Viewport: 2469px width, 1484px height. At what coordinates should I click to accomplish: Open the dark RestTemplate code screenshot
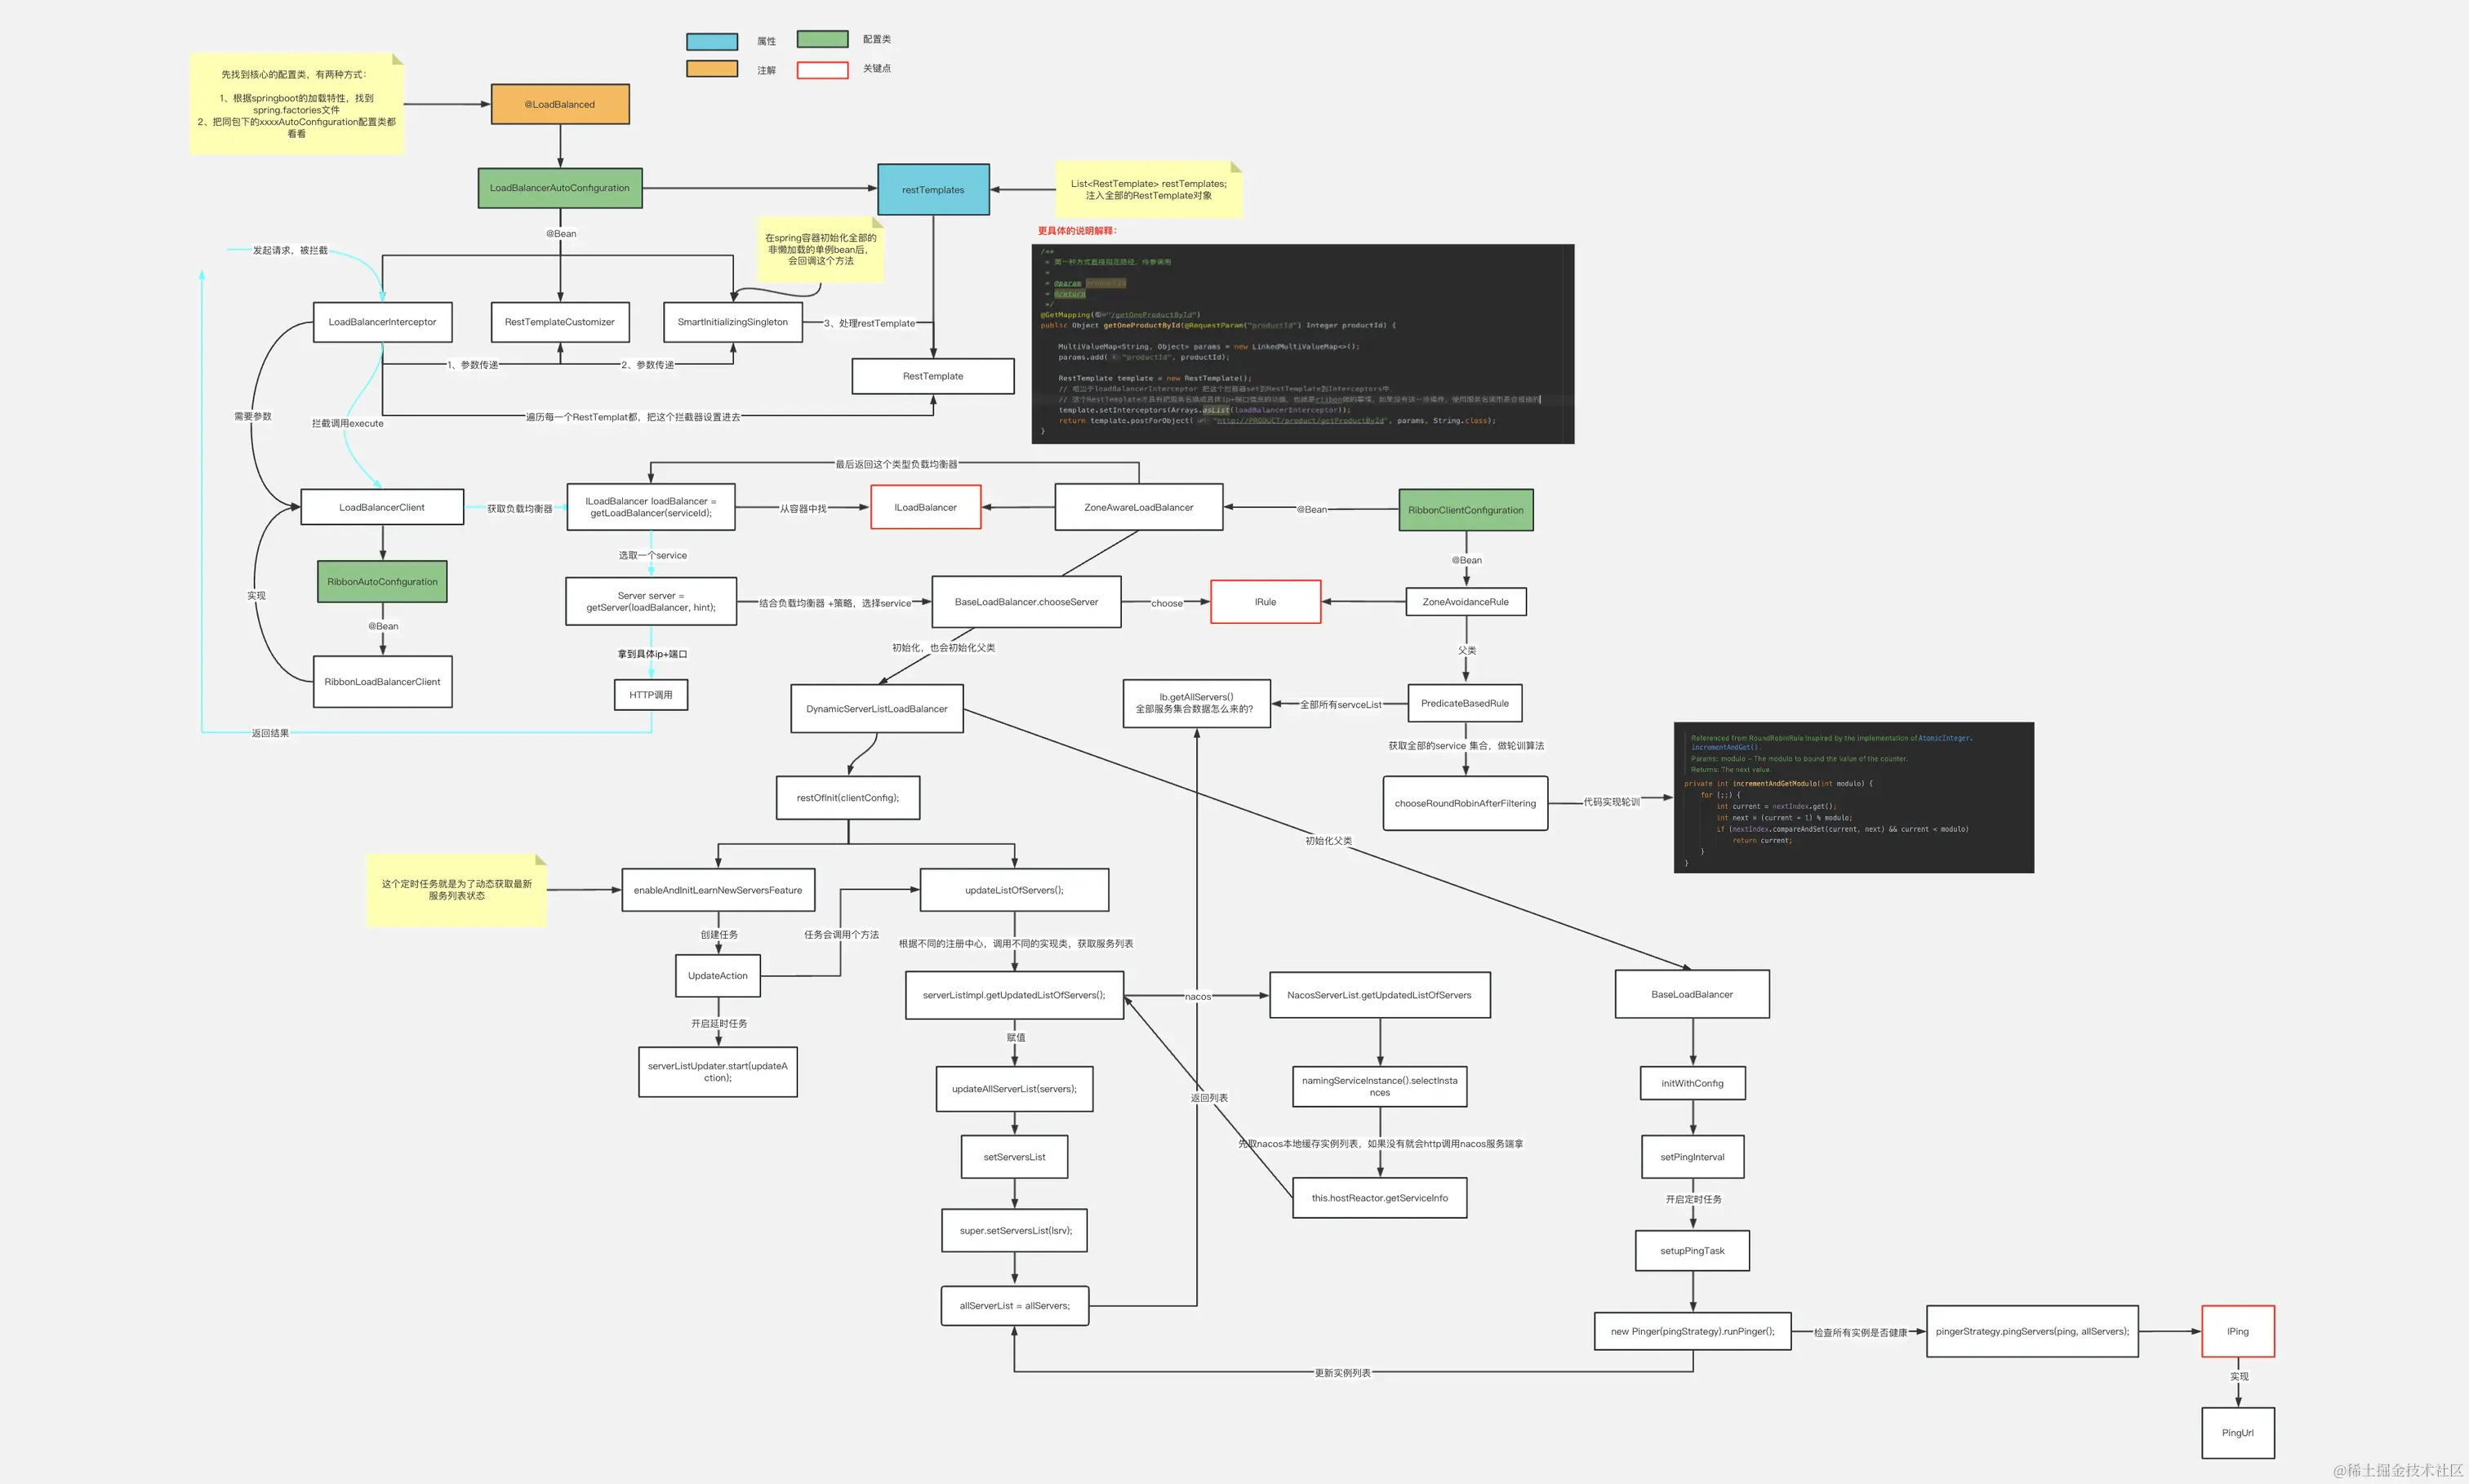(x=1302, y=343)
